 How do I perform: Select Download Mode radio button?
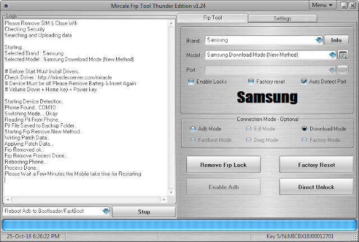click(x=304, y=129)
